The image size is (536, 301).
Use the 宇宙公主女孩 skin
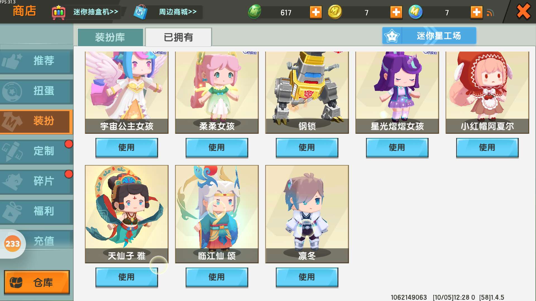click(126, 147)
